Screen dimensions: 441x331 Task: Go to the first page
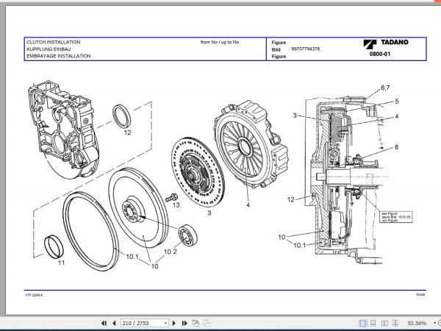pyautogui.click(x=104, y=323)
